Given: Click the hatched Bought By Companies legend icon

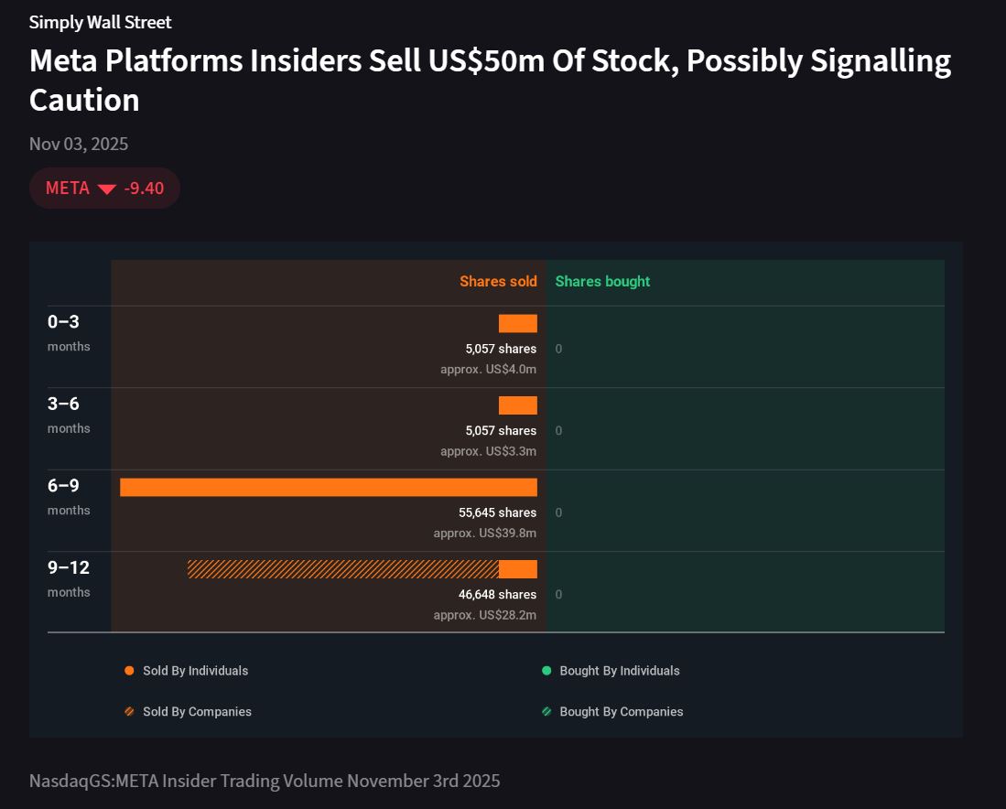Looking at the screenshot, I should (x=546, y=712).
